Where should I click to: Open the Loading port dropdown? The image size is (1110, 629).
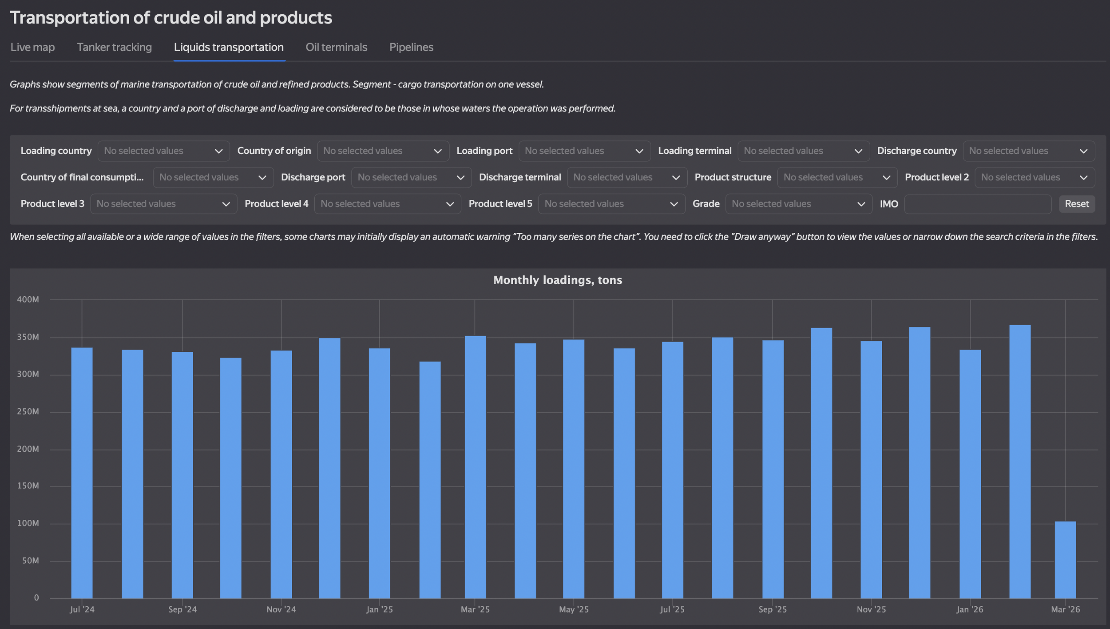tap(584, 151)
